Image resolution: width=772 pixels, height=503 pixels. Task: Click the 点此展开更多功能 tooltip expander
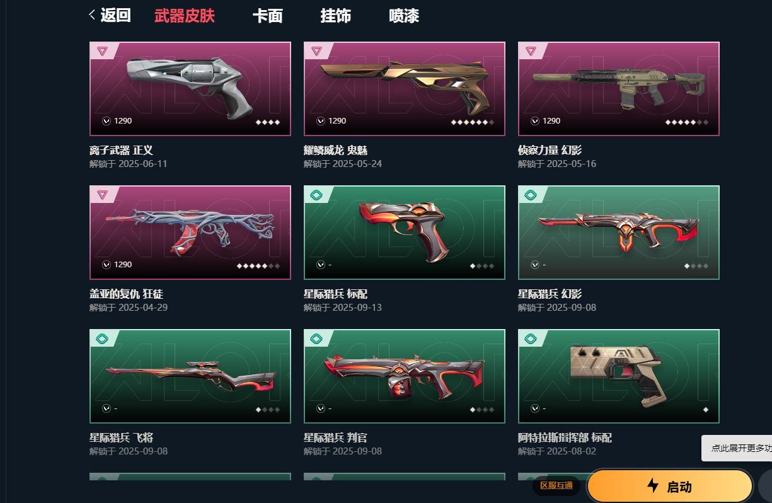(x=737, y=448)
